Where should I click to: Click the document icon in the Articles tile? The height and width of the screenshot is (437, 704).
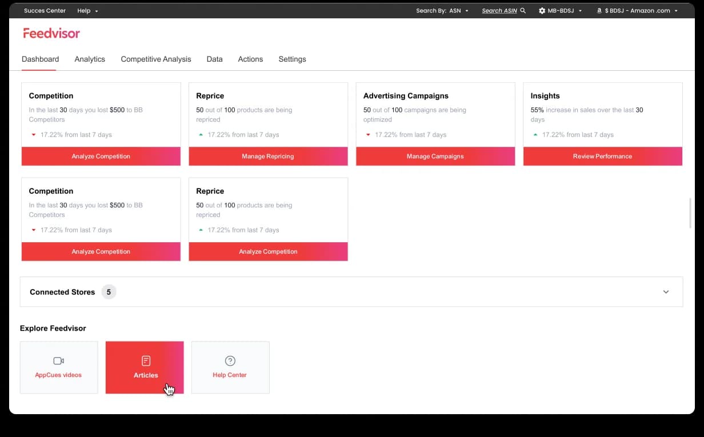(146, 361)
